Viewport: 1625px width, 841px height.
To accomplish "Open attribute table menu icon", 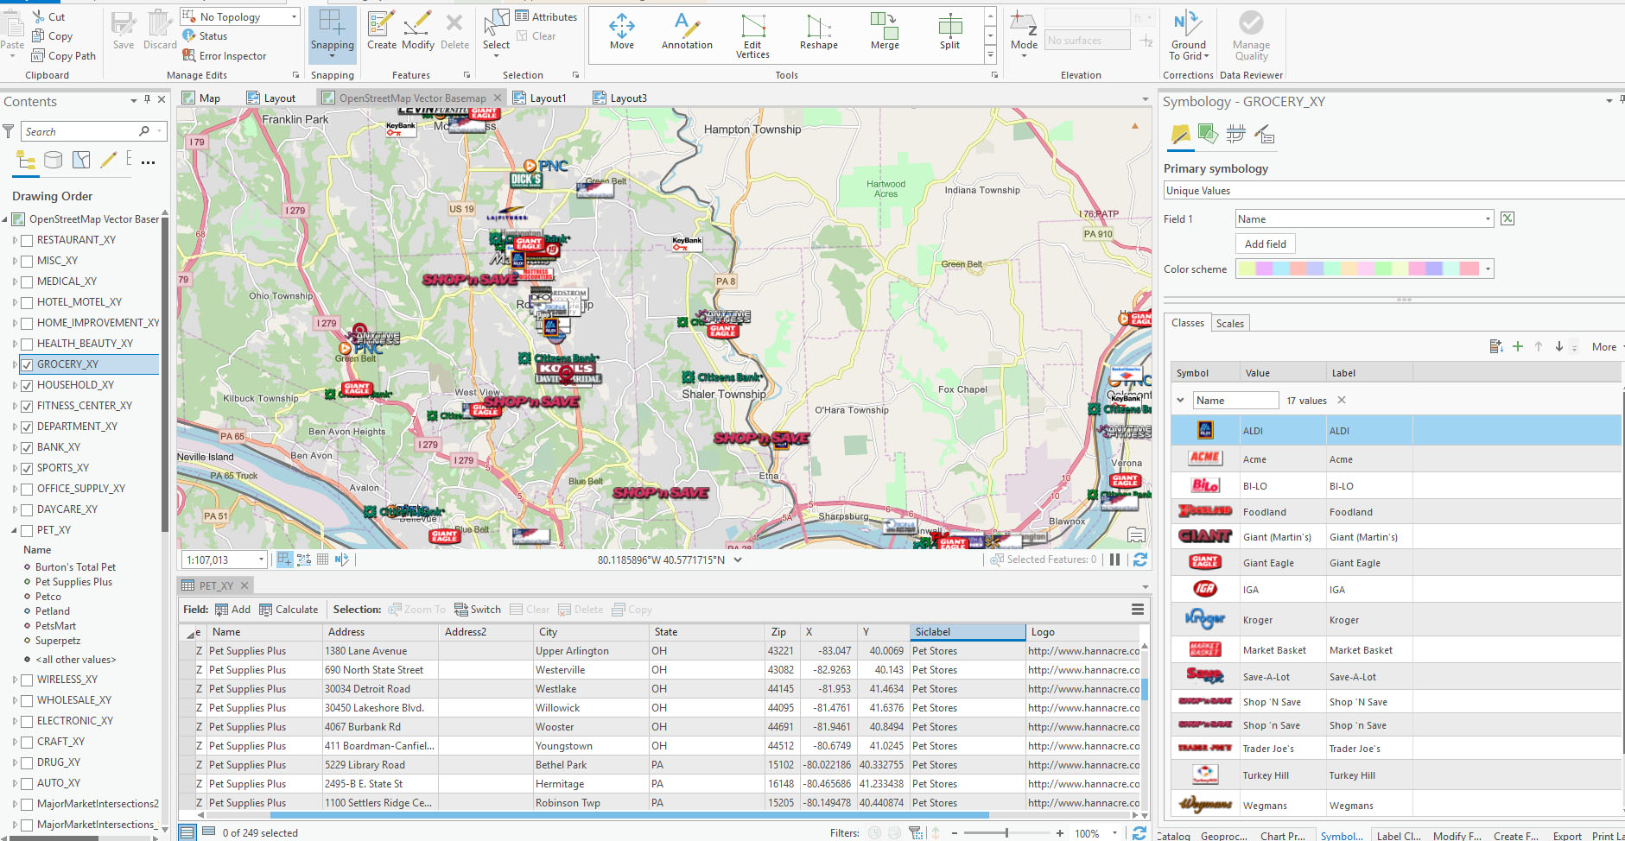I will click(1138, 610).
